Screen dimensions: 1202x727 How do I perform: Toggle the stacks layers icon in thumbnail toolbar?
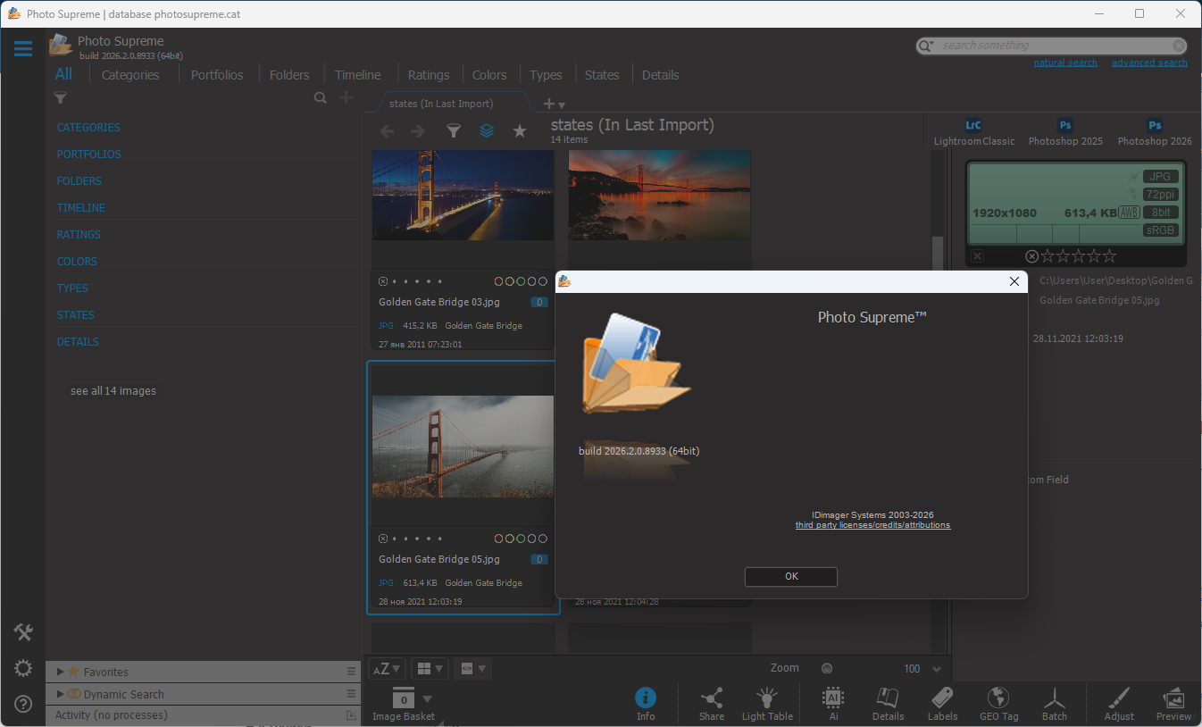click(x=487, y=131)
